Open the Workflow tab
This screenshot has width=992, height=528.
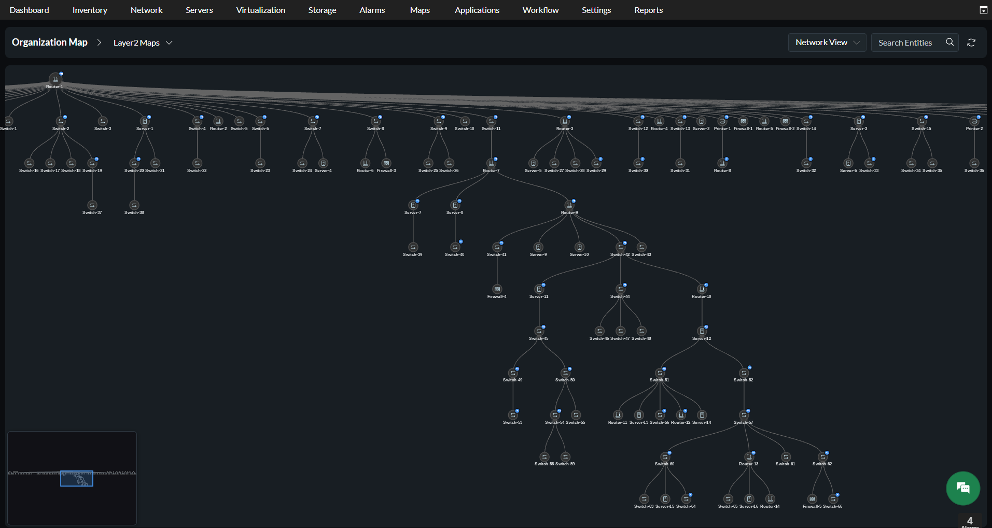tap(541, 10)
